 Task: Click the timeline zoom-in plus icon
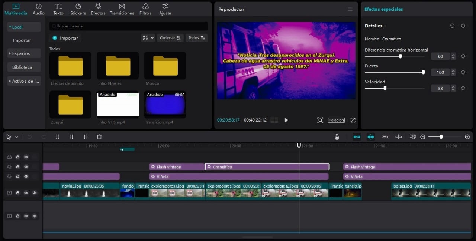467,137
